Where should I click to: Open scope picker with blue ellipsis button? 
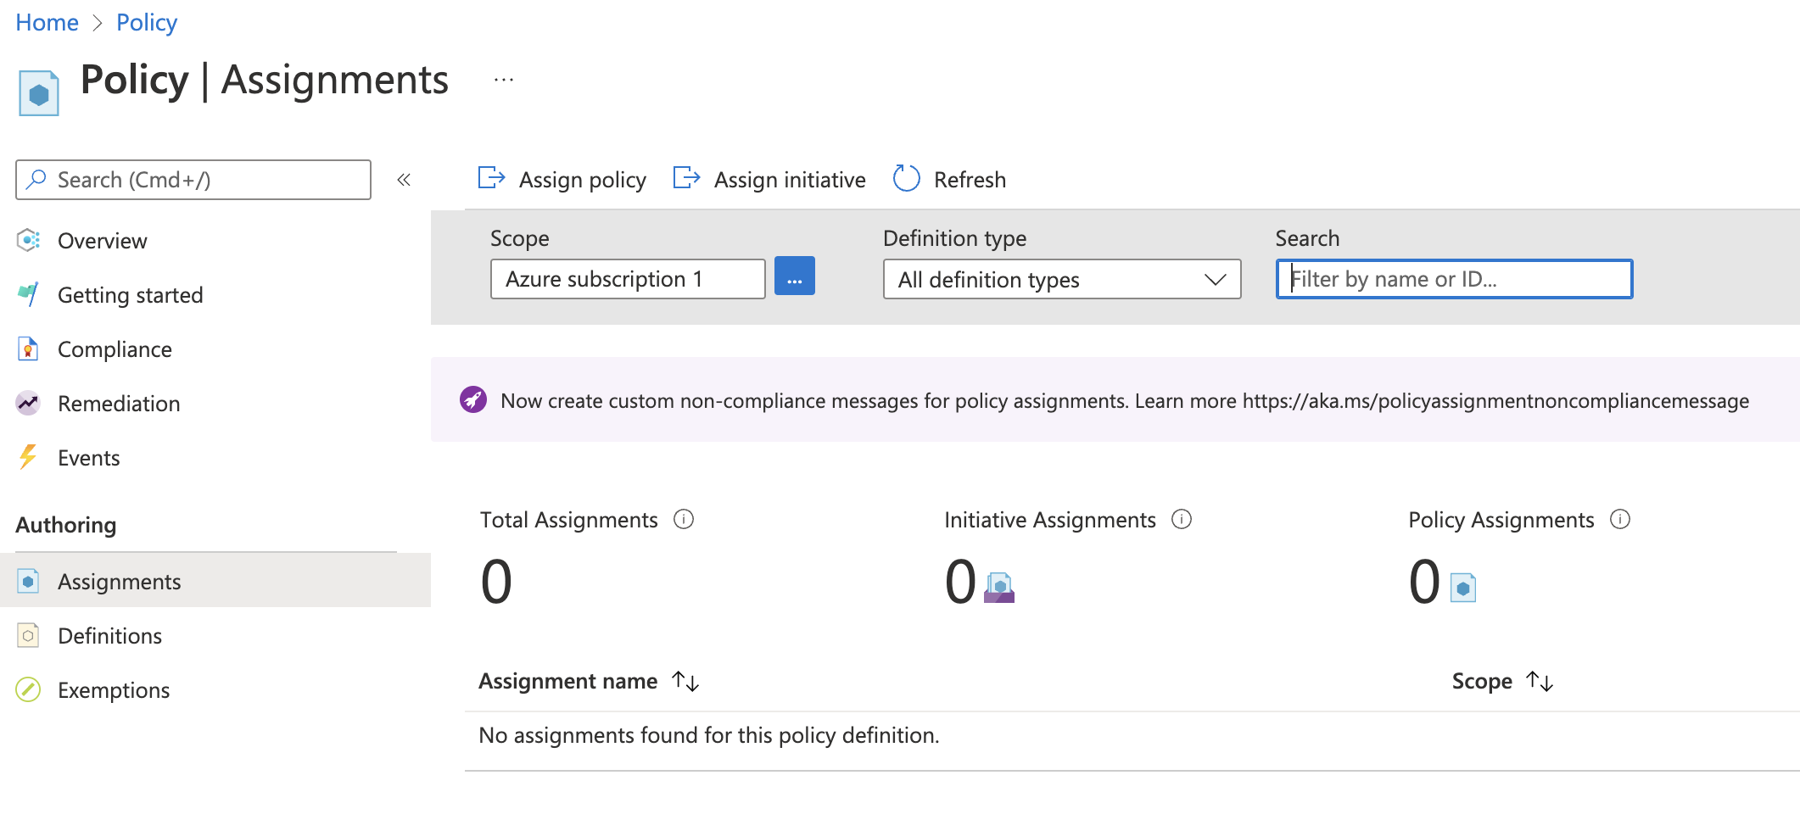pyautogui.click(x=795, y=276)
